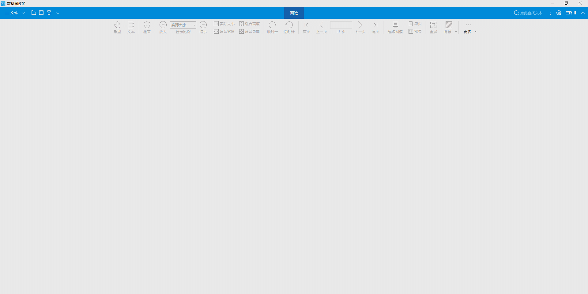Viewport: 588px width, 294px height.
Task: Switch to double page view (双页)
Action: 415,31
